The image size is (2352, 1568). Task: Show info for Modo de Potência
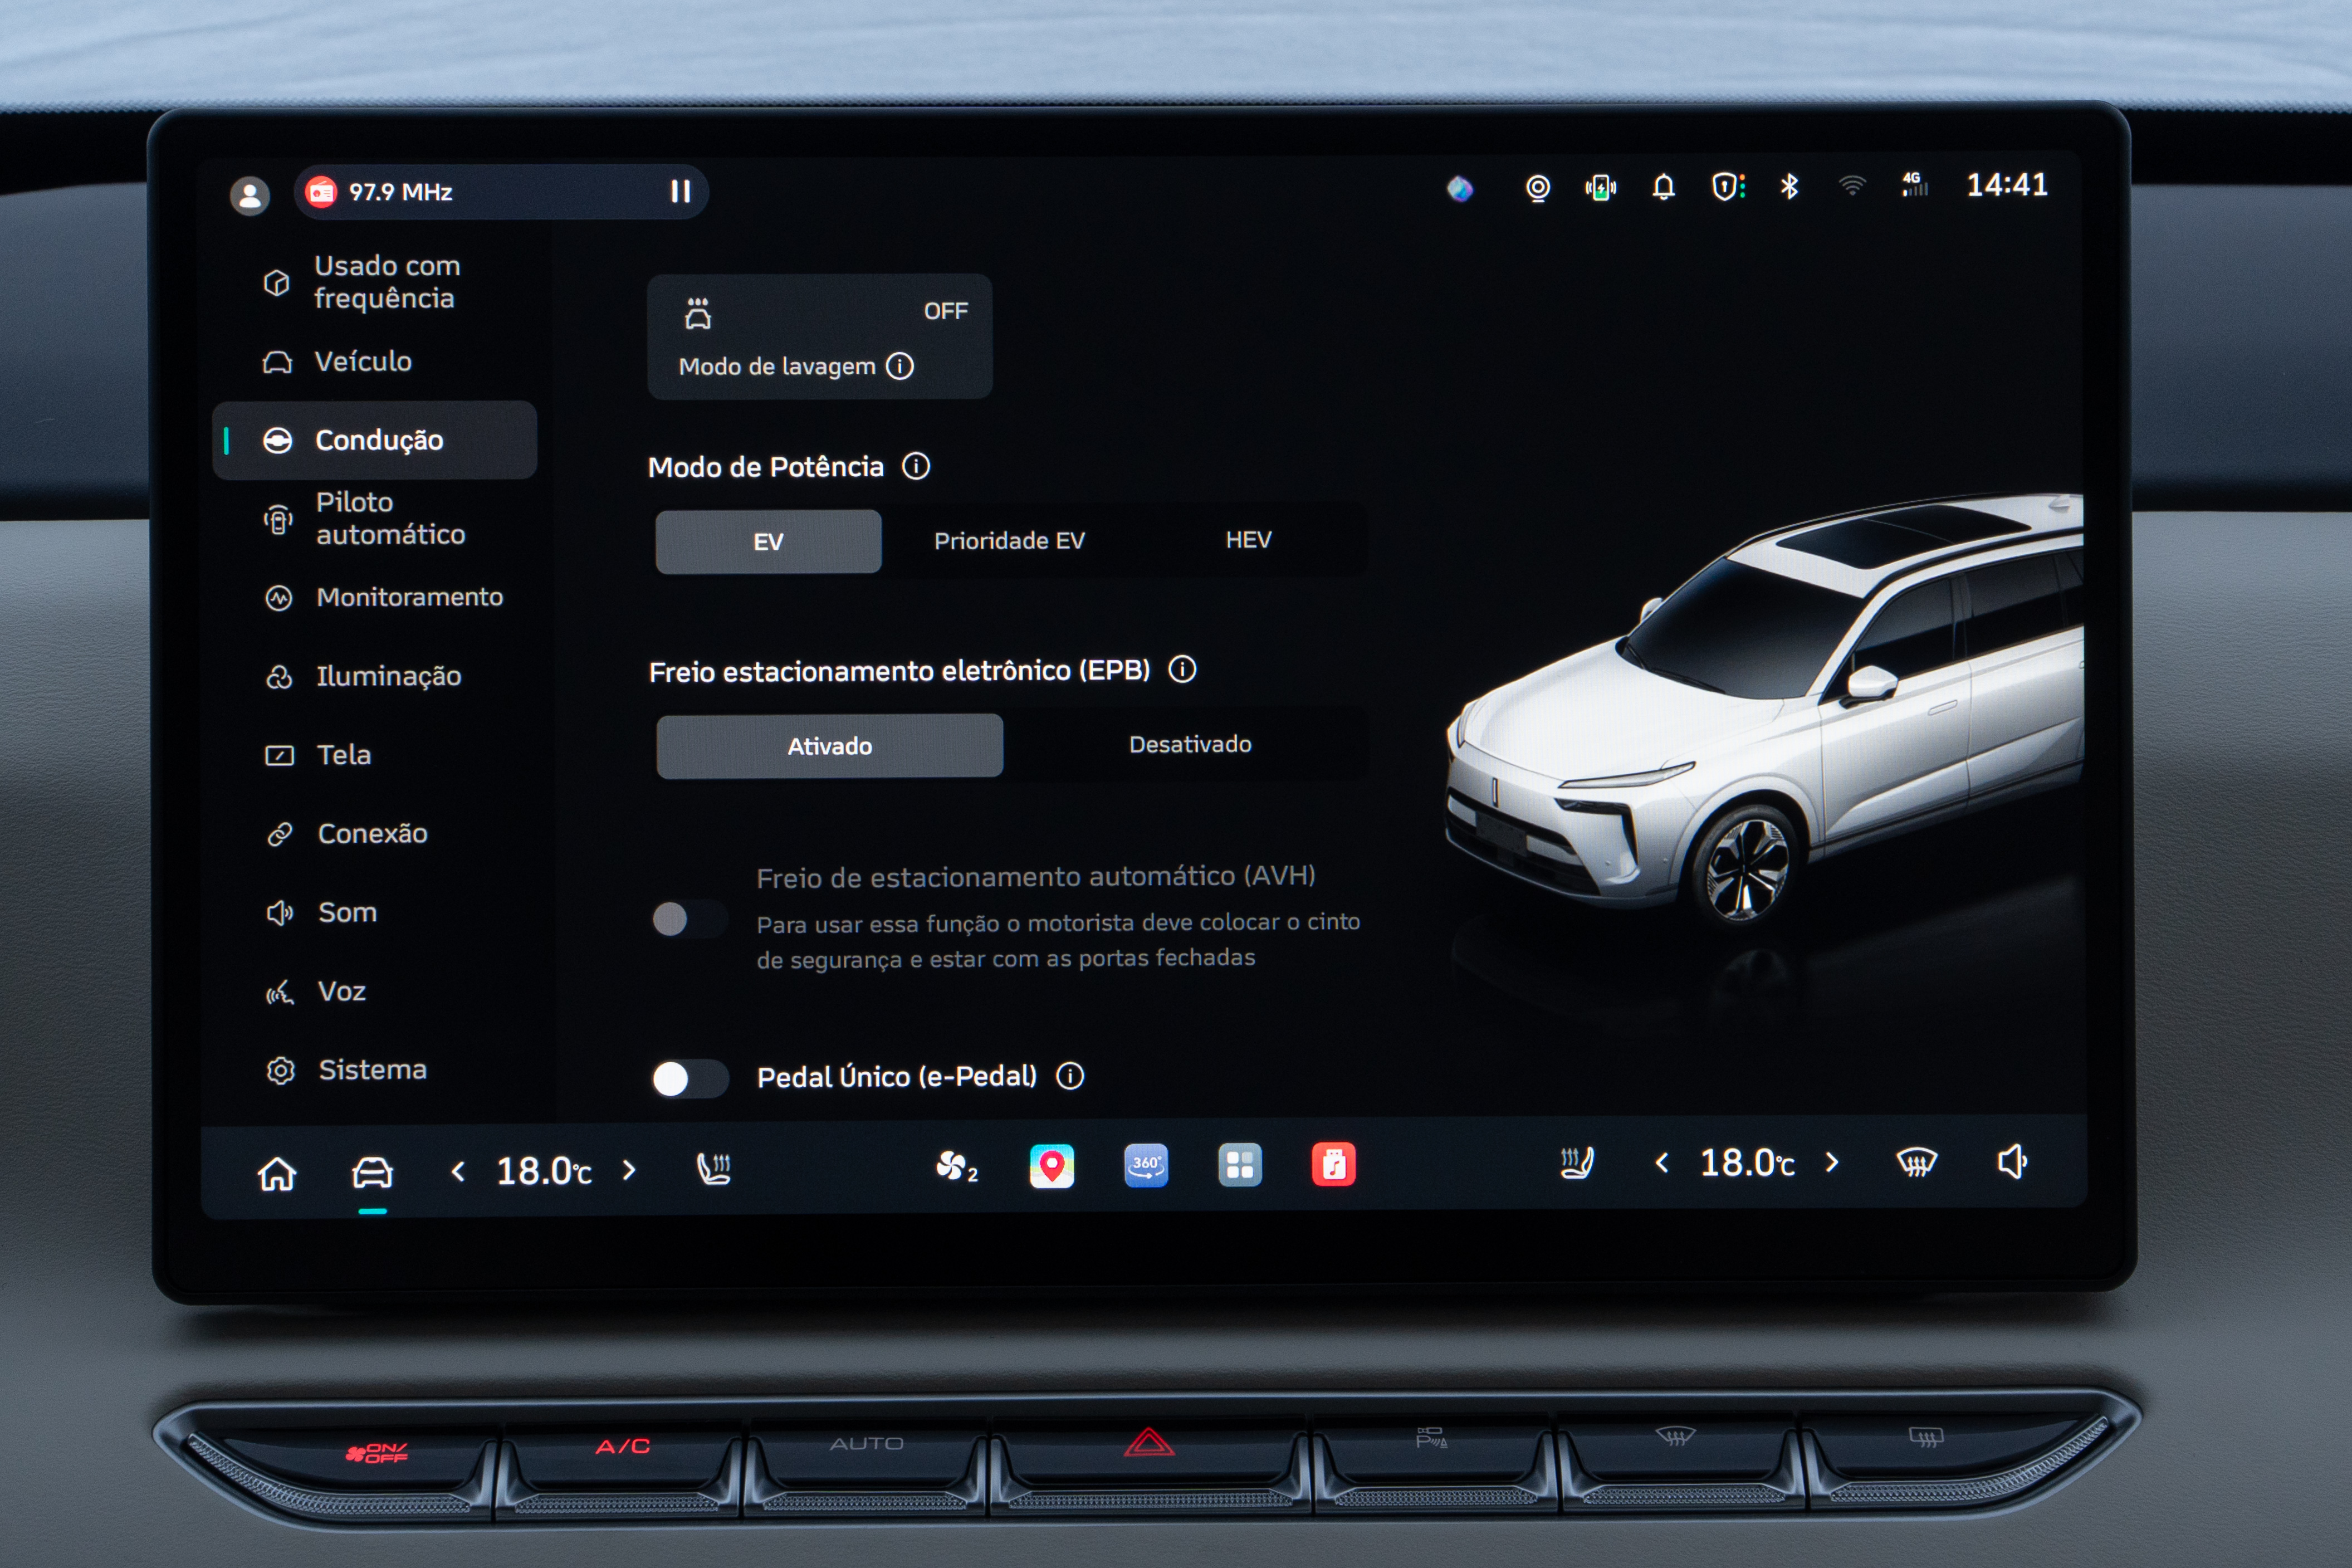[916, 466]
